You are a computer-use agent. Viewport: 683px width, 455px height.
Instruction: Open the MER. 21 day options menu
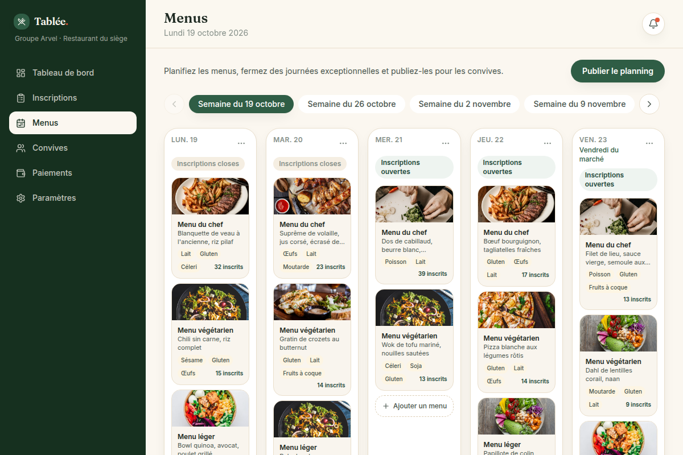[446, 143]
